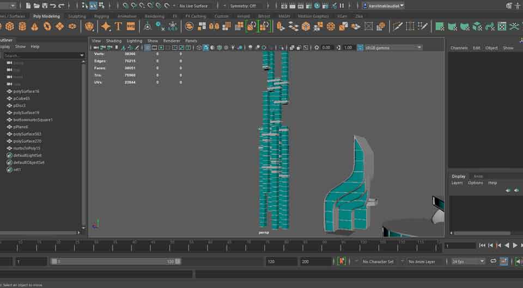Click the Polygon Type text tool icon
The image size is (523, 288).
point(118,26)
